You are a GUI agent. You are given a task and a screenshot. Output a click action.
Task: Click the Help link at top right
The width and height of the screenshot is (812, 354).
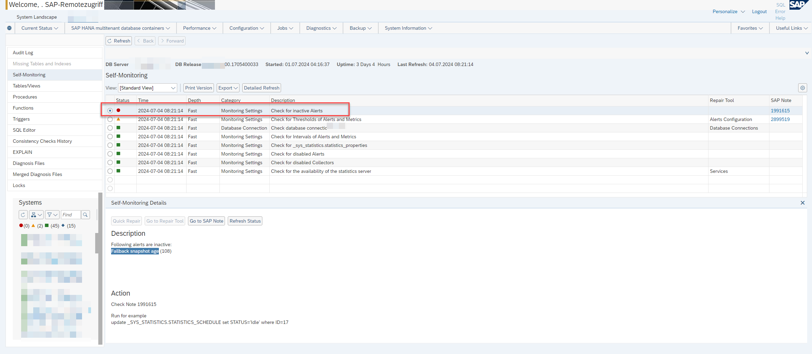coord(780,18)
